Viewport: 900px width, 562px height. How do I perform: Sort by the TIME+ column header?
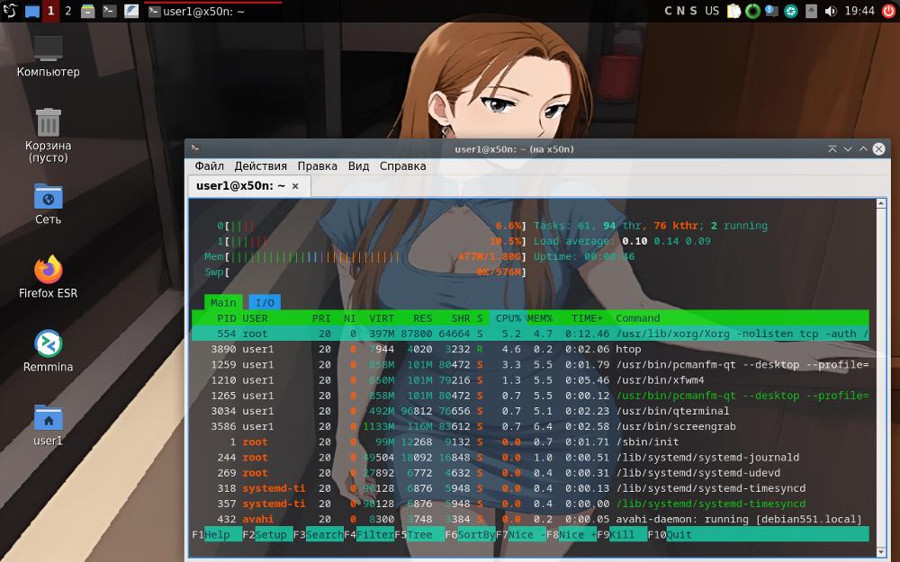587,318
